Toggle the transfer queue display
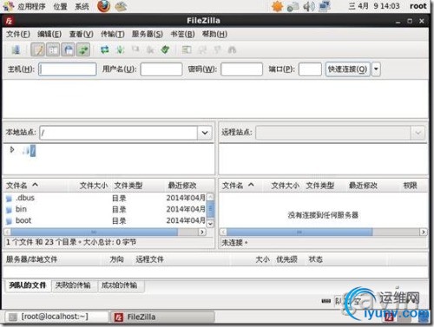Viewport: 434px width, 327px height. tap(83, 49)
